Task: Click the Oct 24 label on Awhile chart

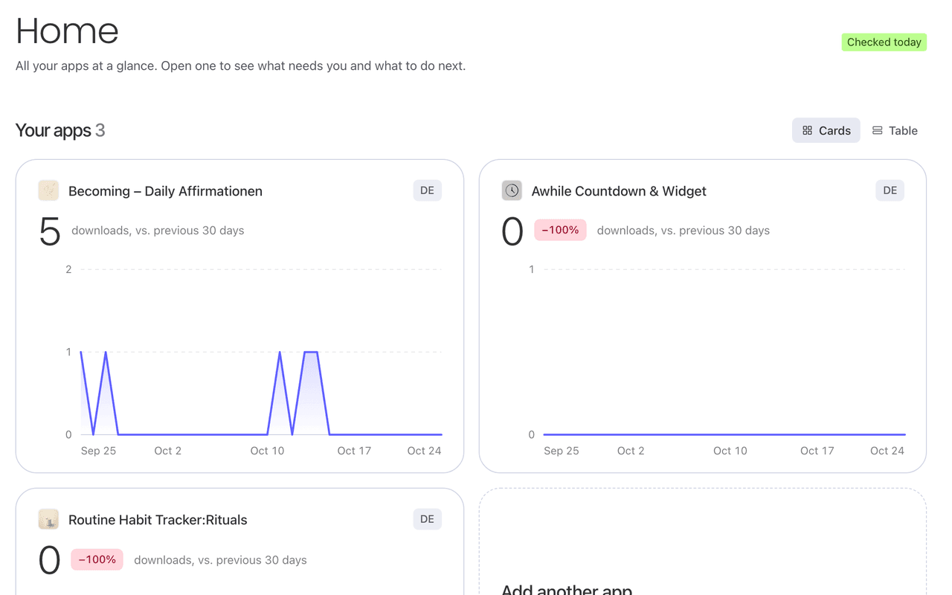Action: click(x=887, y=451)
